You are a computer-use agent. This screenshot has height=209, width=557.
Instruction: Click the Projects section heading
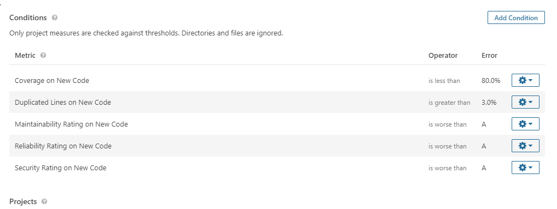click(23, 201)
